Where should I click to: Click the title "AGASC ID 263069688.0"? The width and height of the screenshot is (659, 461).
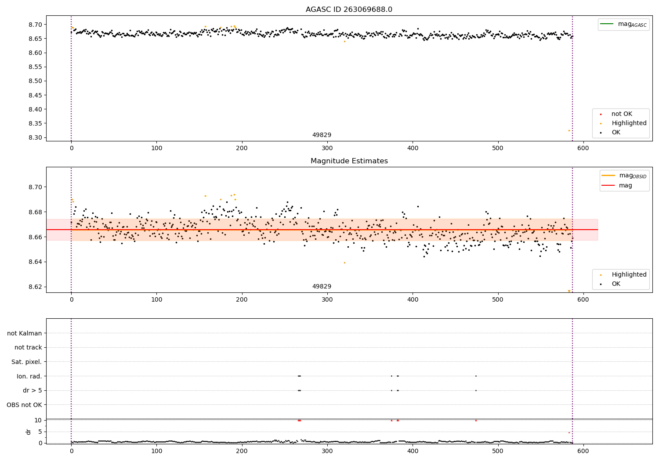coord(349,10)
